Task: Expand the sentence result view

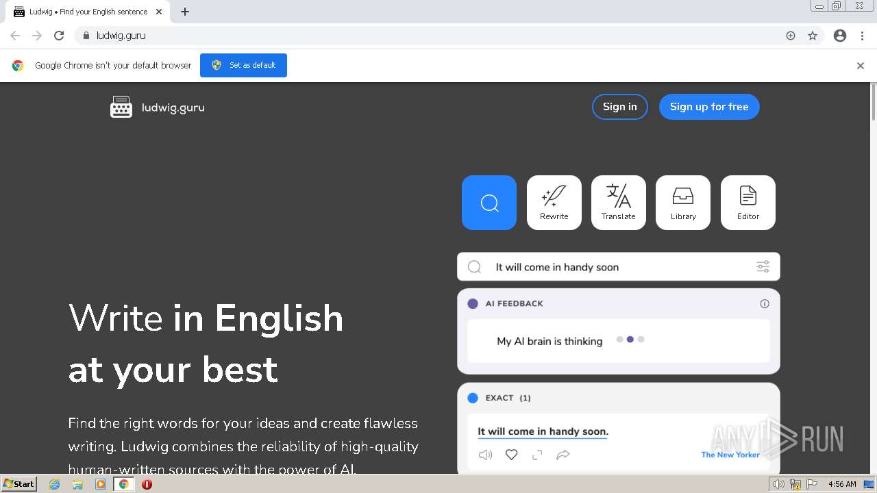Action: coord(537,455)
